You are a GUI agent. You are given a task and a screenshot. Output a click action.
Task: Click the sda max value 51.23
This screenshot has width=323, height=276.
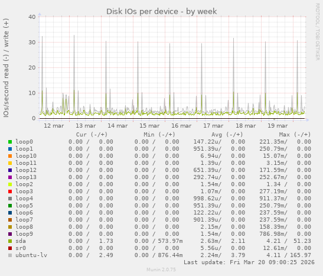(x=302, y=241)
